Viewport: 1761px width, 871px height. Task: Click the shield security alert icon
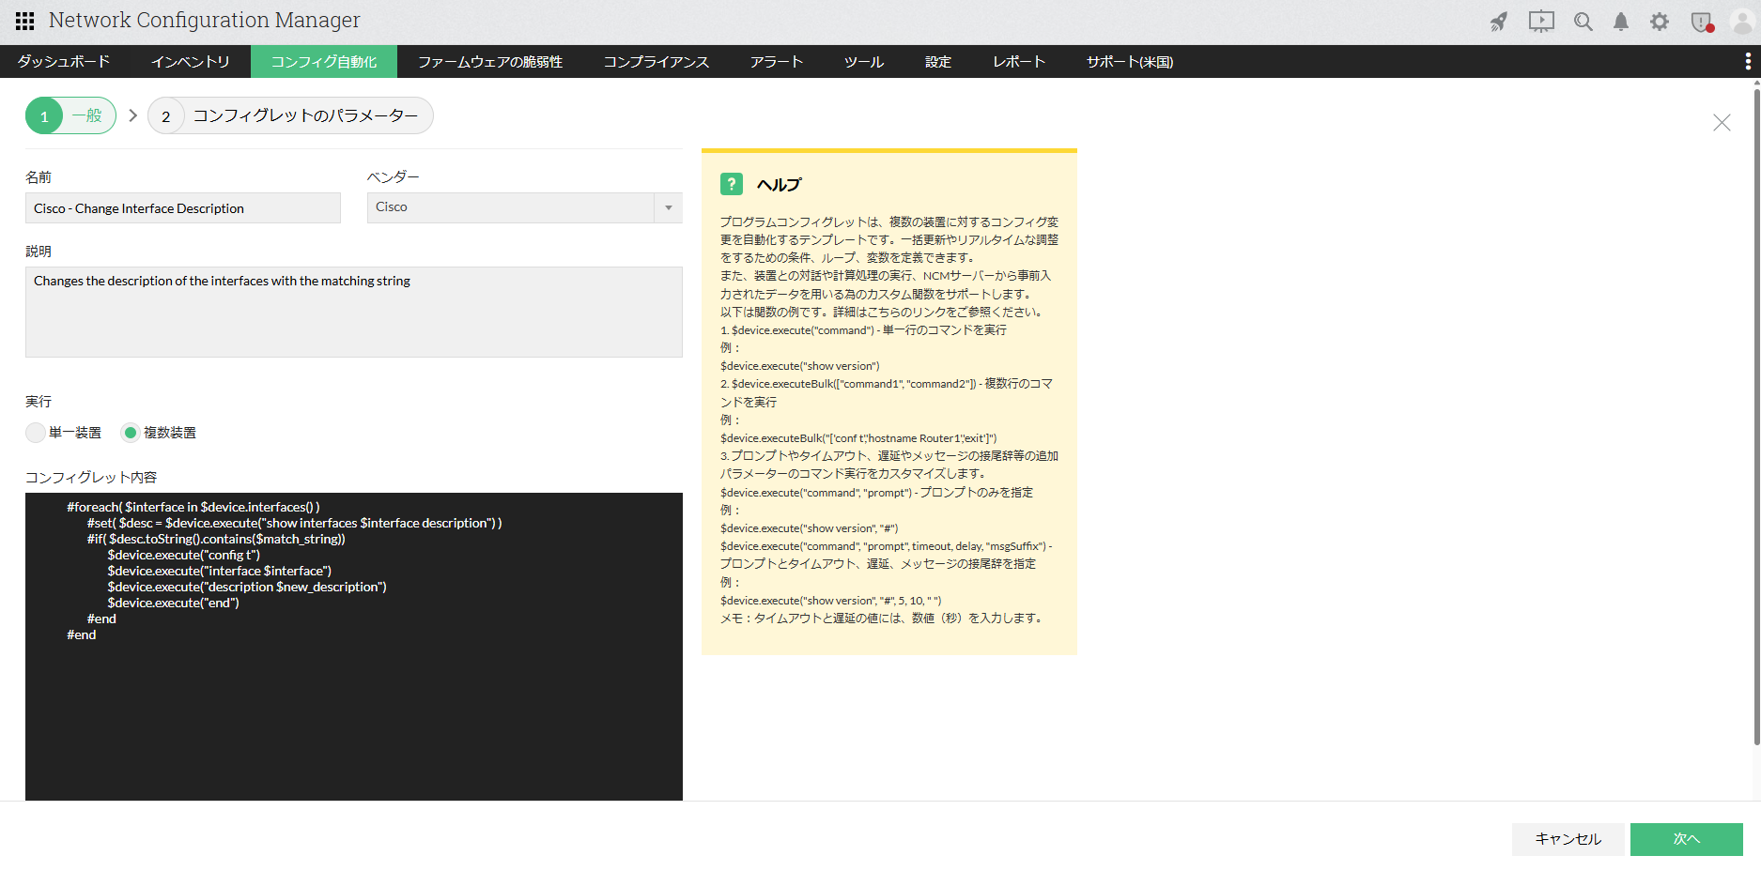tap(1701, 22)
